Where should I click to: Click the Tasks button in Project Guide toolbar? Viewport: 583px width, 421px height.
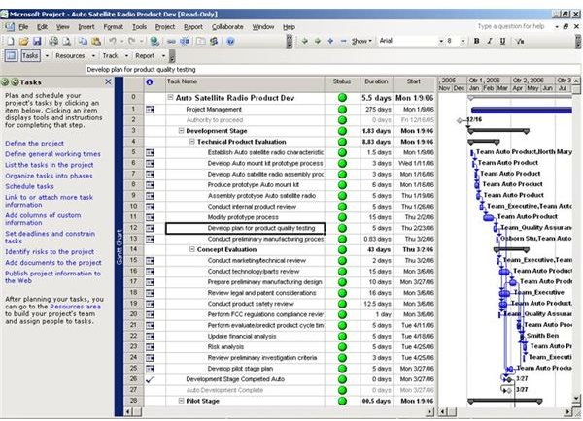coord(30,56)
